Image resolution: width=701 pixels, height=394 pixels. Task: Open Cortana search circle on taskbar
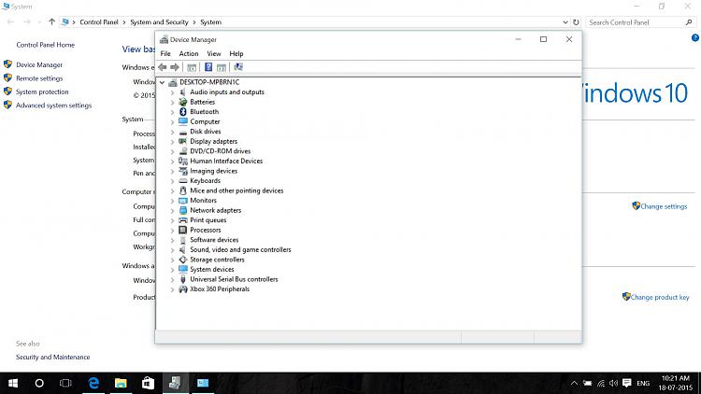click(39, 383)
